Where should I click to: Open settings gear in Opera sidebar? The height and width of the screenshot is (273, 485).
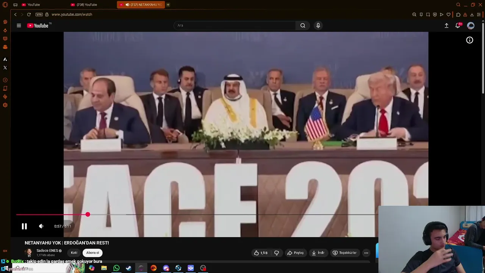pos(5,105)
